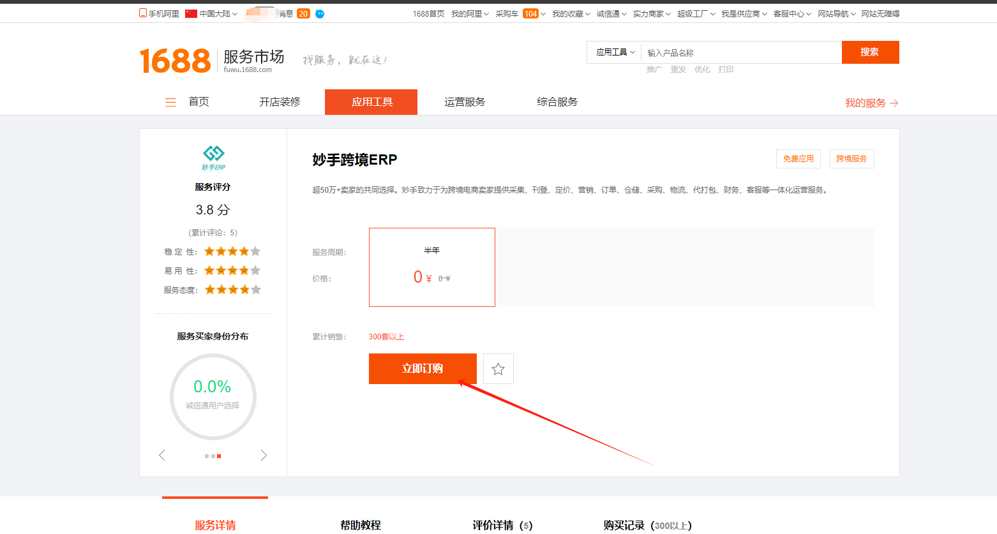Screen dimensions: 997x534
Task: Open the 运营服务 navigation tab
Action: (x=465, y=102)
